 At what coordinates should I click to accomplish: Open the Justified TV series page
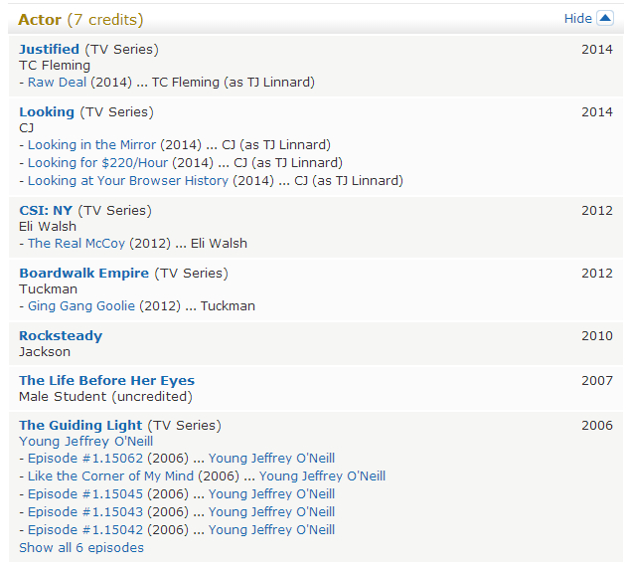coord(49,49)
